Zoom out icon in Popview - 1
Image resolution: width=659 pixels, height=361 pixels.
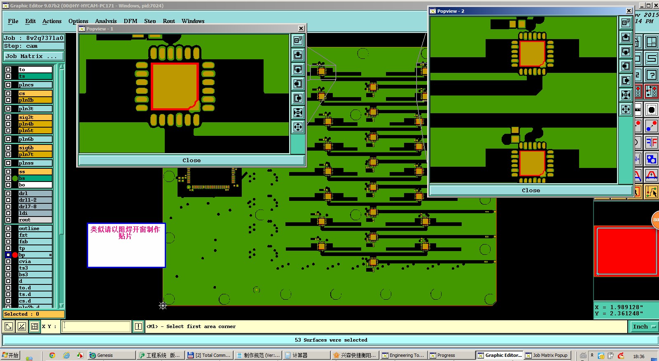298,127
